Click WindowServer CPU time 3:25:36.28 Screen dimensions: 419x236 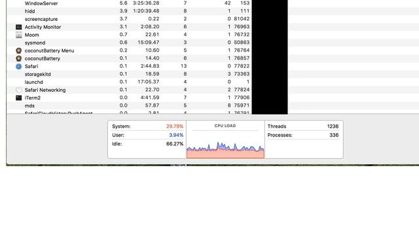click(x=146, y=3)
